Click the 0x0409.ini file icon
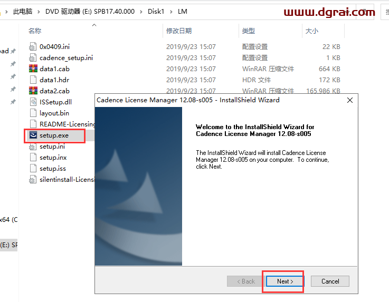The height and width of the screenshot is (302, 389). 33,46
